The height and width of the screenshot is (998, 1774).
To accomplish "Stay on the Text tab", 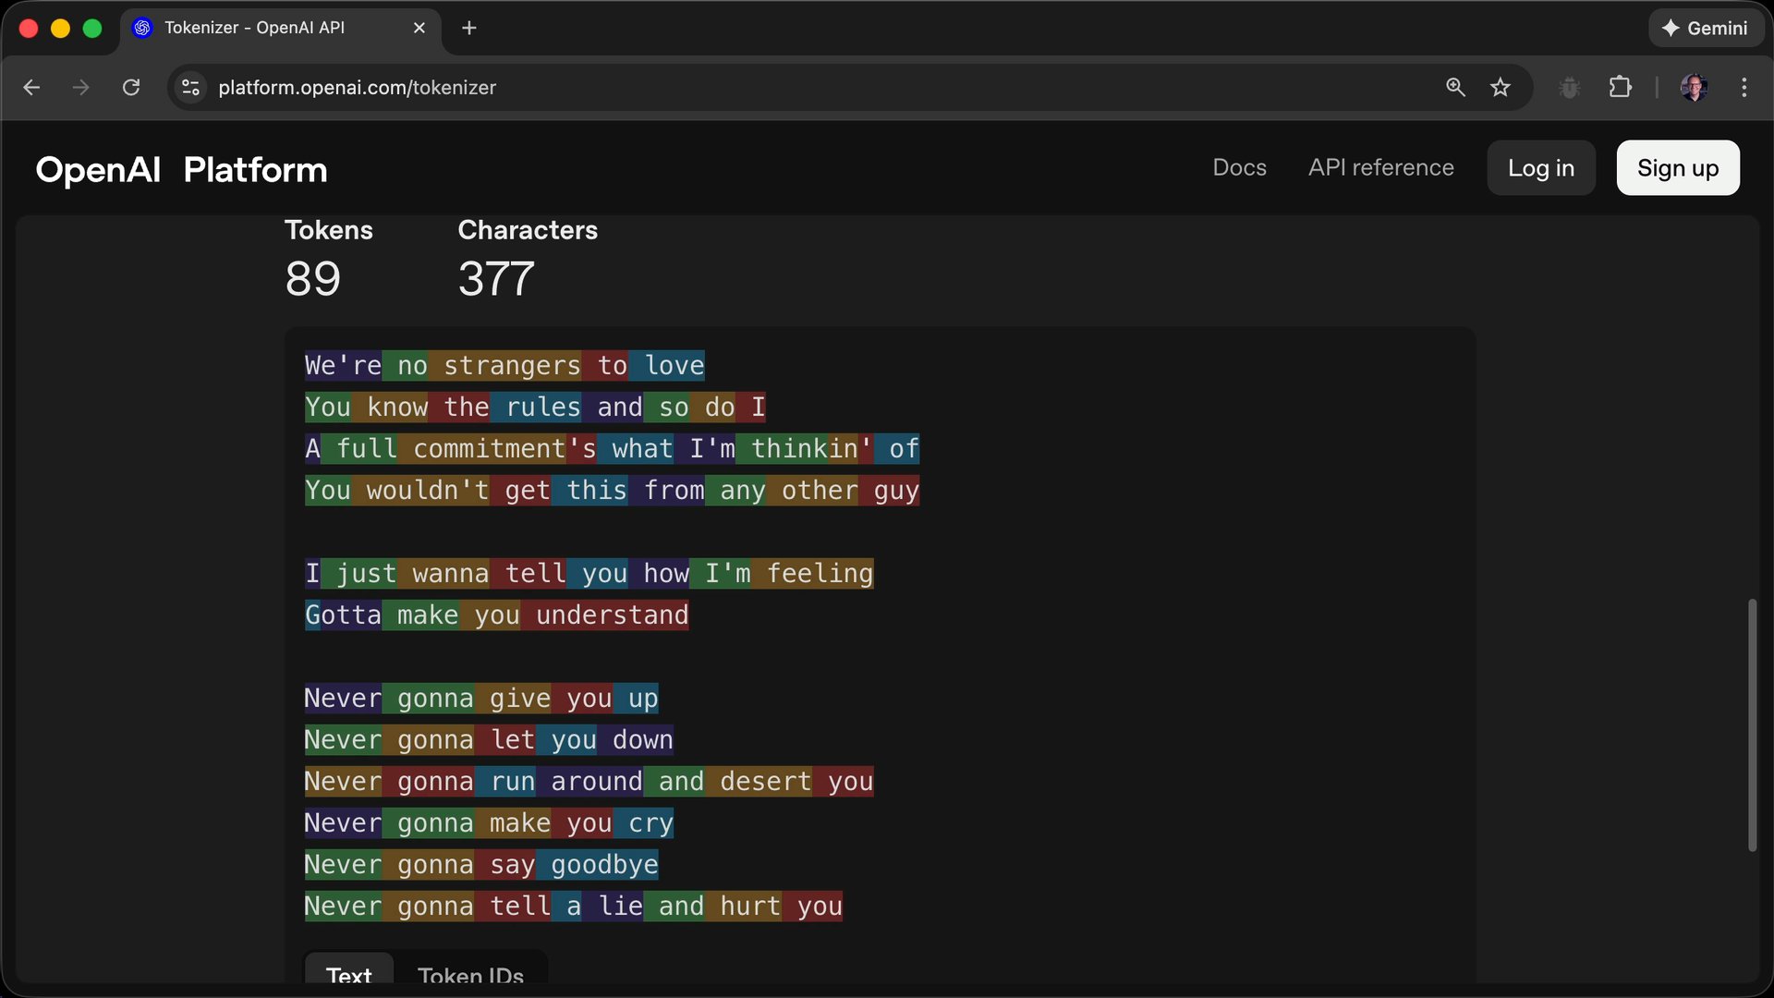I will click(348, 975).
